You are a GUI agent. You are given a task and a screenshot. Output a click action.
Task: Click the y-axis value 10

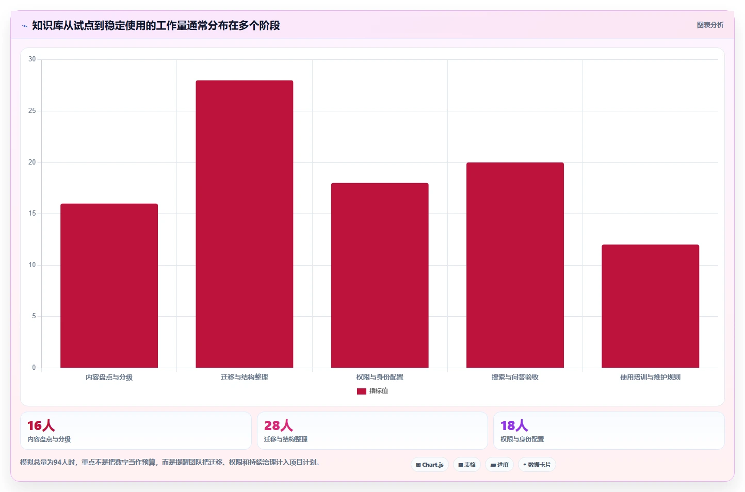pyautogui.click(x=32, y=265)
